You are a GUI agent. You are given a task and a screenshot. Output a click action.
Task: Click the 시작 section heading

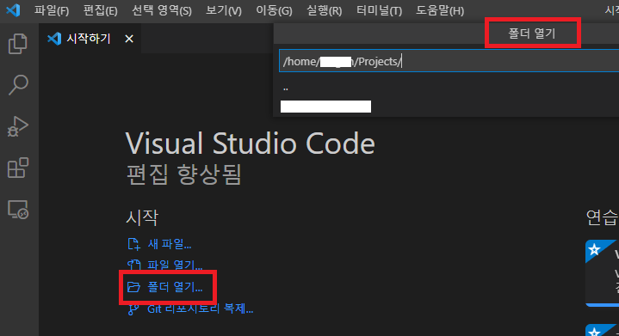point(142,217)
